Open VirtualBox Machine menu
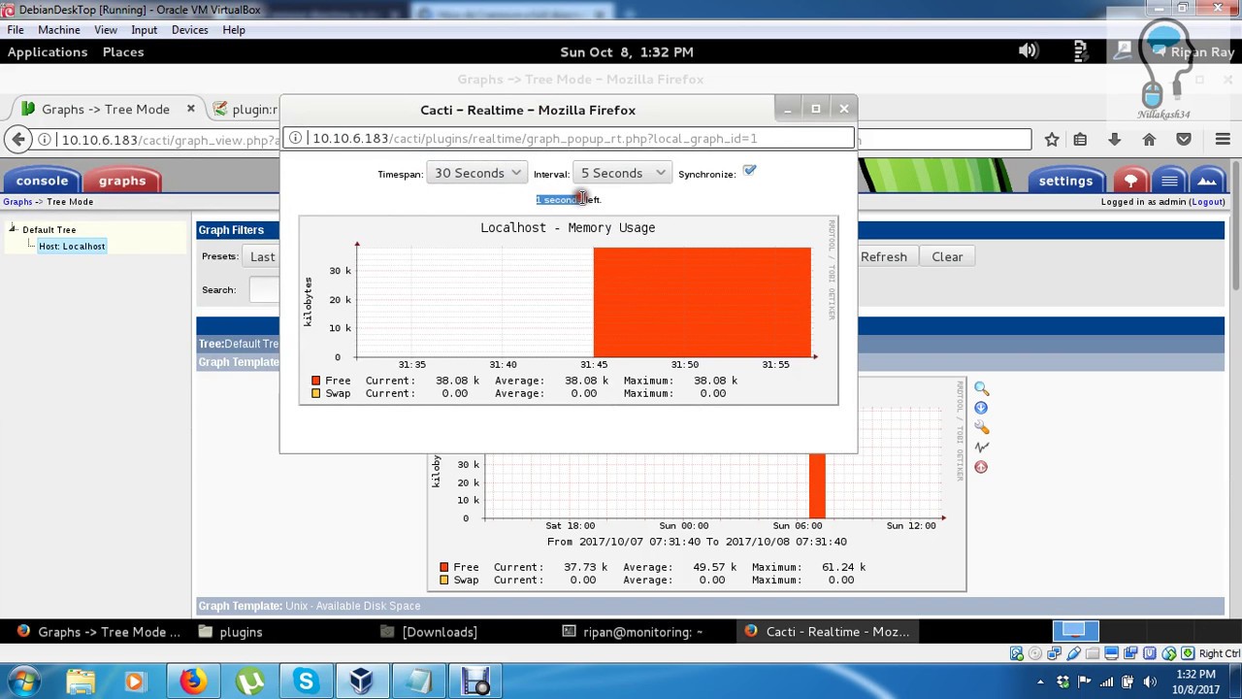 click(x=59, y=30)
